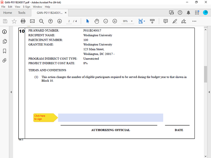Image resolution: width=211 pixels, height=158 pixels.
Task: Click the 8% indirect cost rate
Action: [x=85, y=63]
